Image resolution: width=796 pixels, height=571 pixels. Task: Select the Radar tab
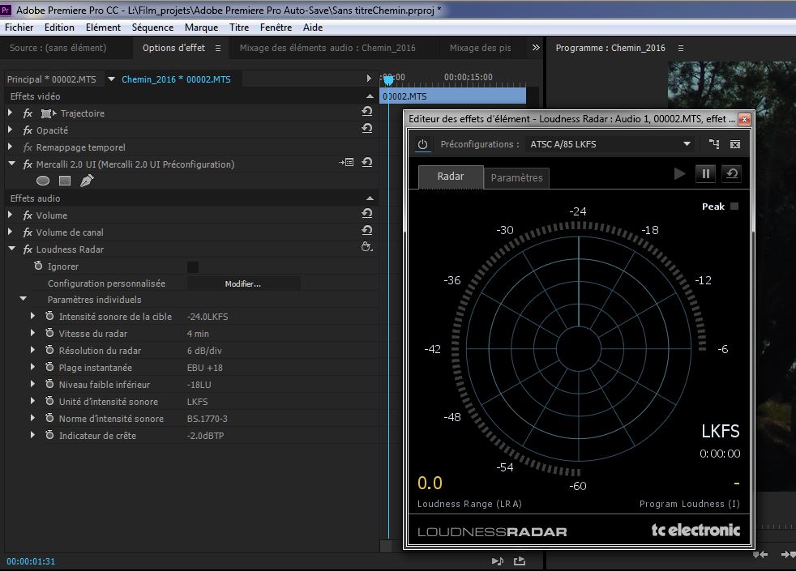[x=451, y=177]
